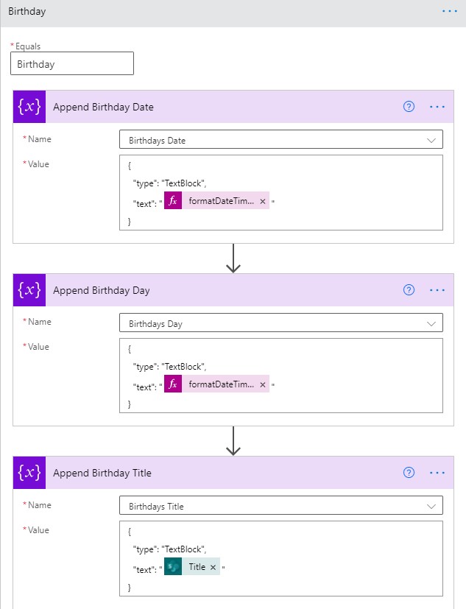Expand the Birthdays Day name dropdown

[431, 323]
